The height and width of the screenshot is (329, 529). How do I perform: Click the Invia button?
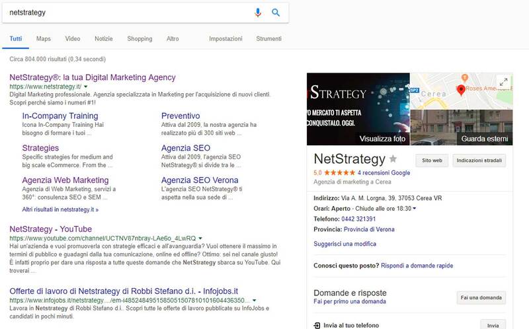coord(493,325)
